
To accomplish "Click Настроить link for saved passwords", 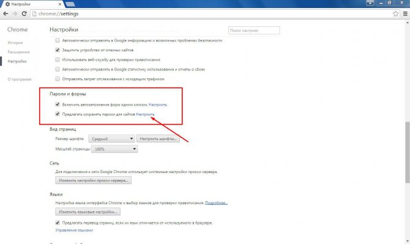I will point(145,114).
